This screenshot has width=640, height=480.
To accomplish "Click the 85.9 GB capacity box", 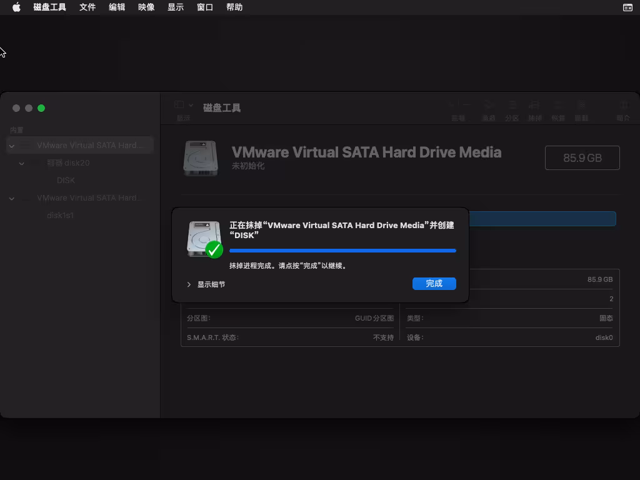I will click(582, 157).
